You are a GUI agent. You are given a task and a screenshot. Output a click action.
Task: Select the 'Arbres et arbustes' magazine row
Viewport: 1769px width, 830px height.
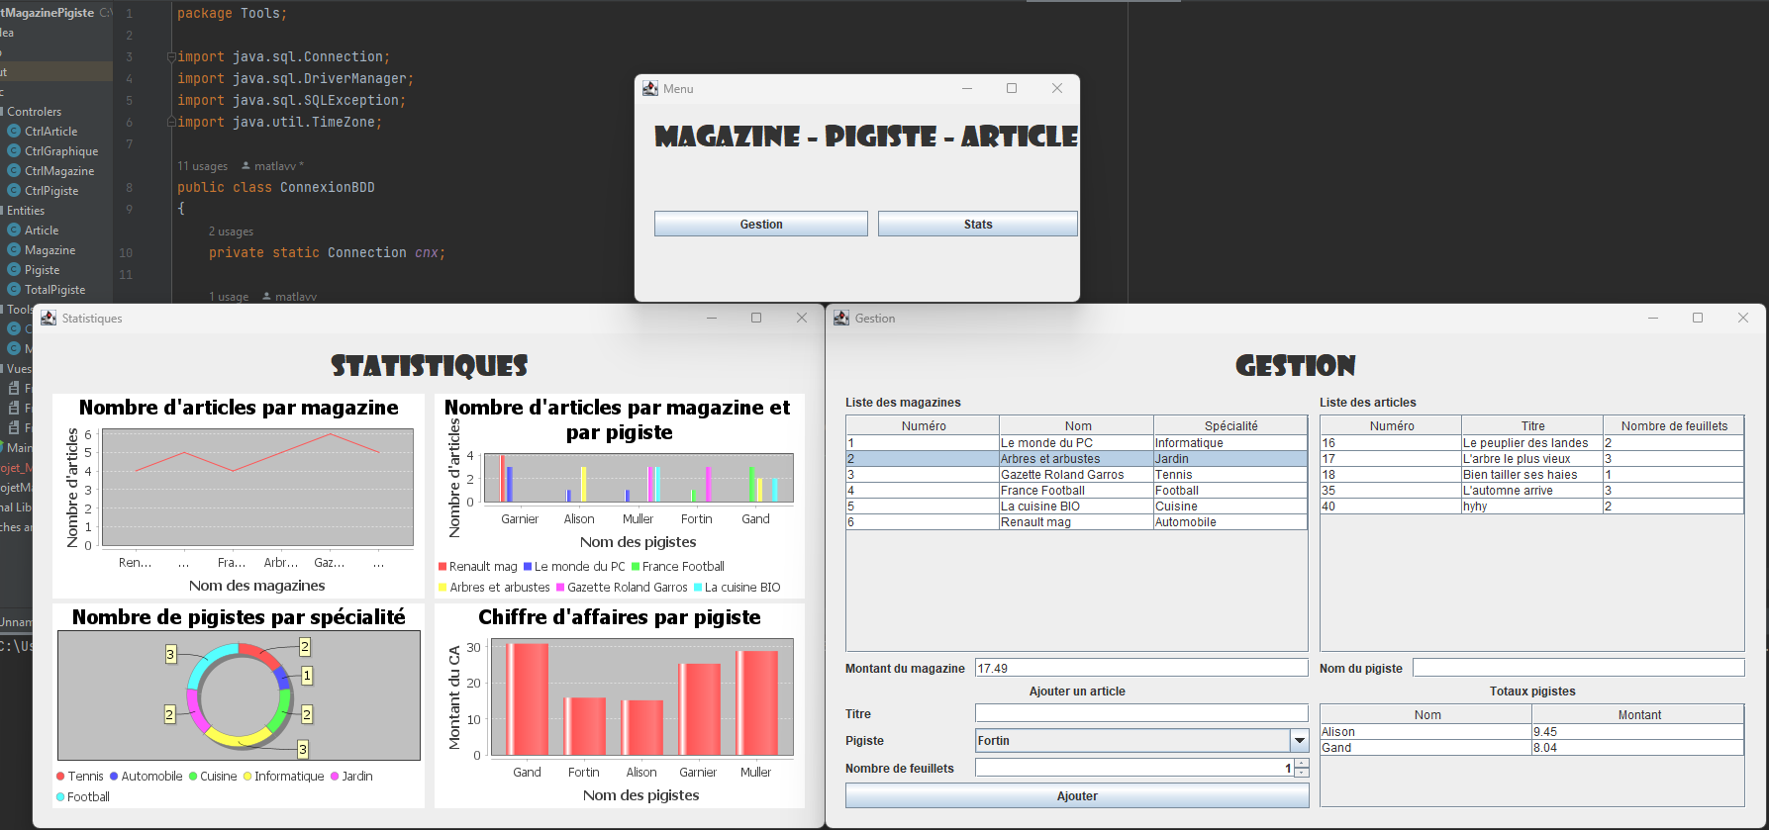click(x=1077, y=459)
